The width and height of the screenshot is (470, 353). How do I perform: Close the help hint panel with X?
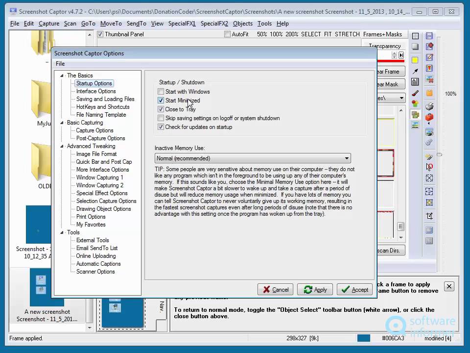[449, 286]
